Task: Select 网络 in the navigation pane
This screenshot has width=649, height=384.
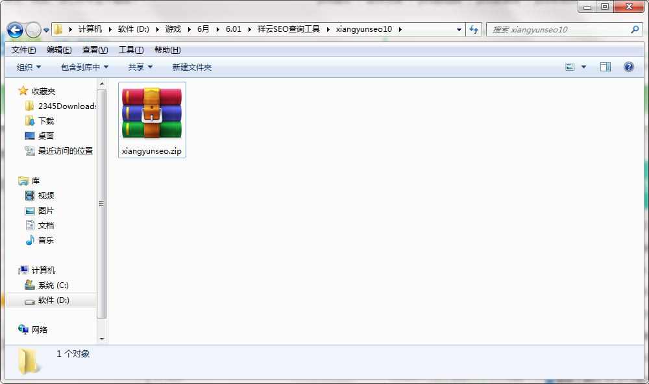Action: [x=40, y=330]
